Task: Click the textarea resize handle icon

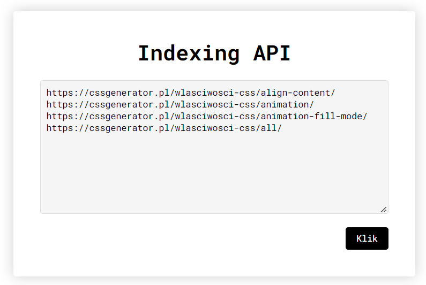Action: tap(384, 210)
